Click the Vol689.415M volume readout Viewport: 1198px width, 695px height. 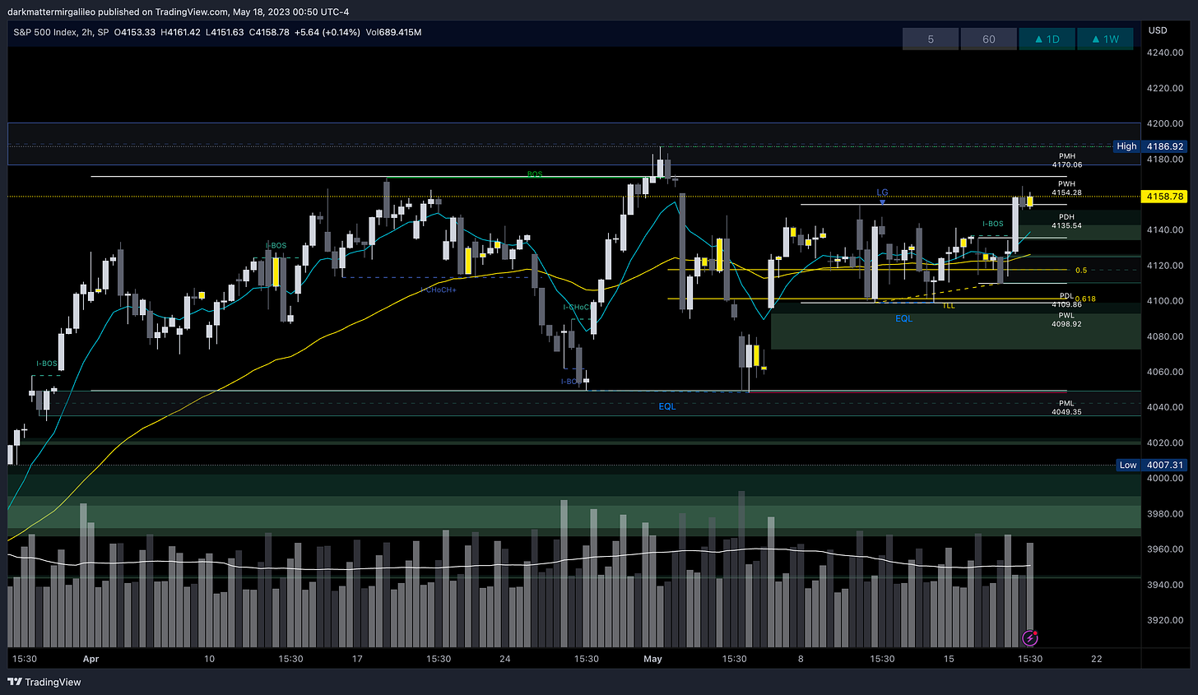[393, 32]
